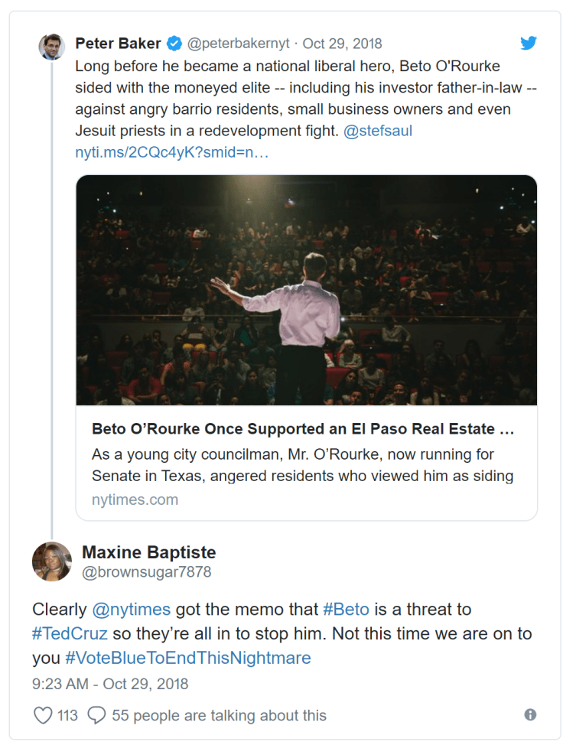Click the @brownsugar7878 handle
This screenshot has width=563, height=745.
(146, 572)
